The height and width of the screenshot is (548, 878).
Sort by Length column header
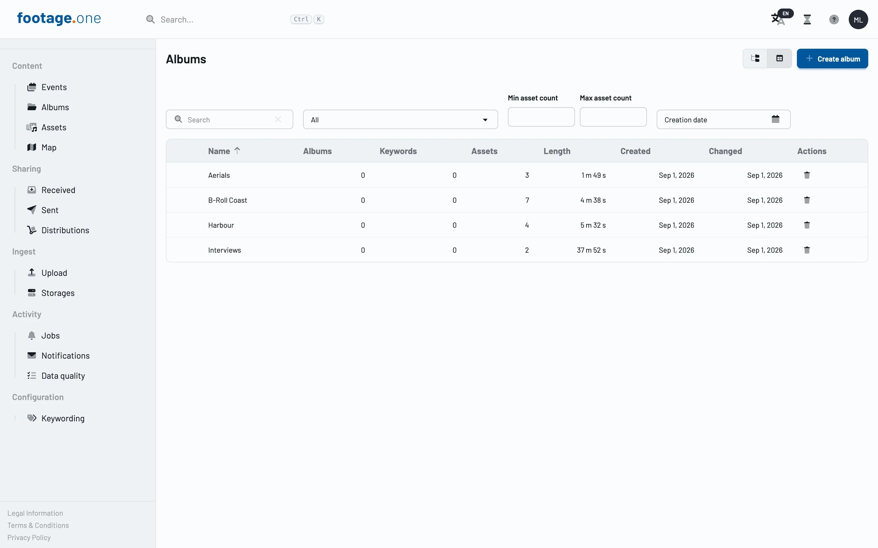[557, 151]
